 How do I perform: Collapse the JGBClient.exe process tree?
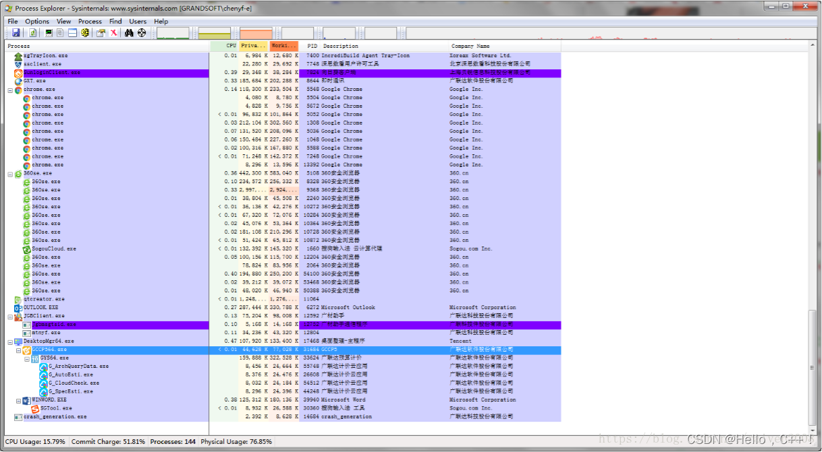coord(10,316)
